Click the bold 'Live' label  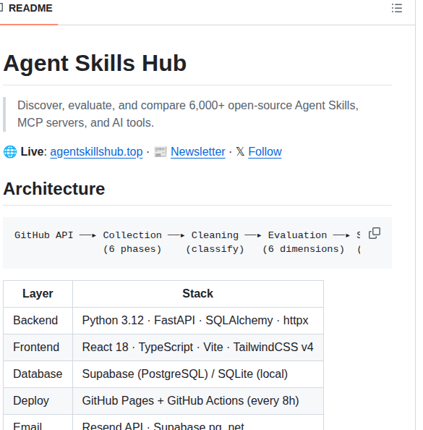pyautogui.click(x=32, y=151)
